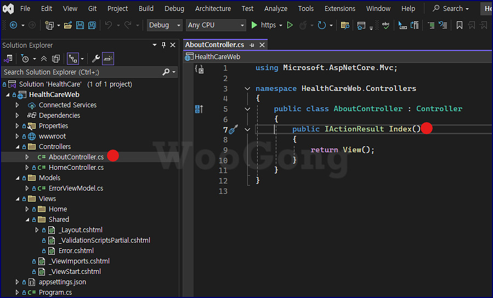Open the Git menu
Viewport: 493px width, 298px height.
point(92,8)
